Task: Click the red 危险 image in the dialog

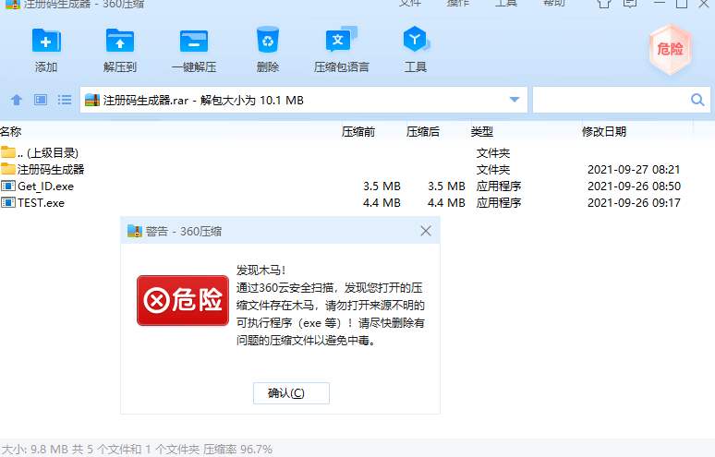Action: 183,300
